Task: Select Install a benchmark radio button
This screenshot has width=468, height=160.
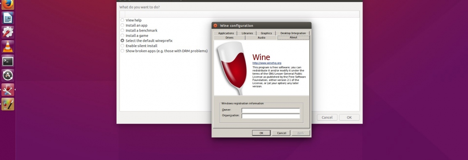Action: (122, 30)
